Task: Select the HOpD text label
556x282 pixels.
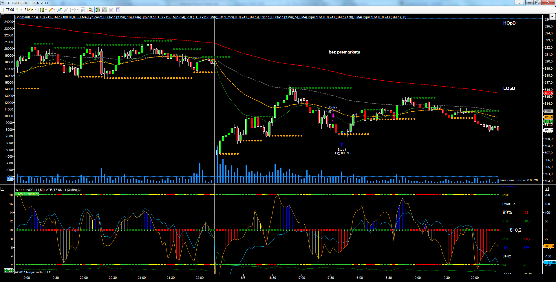Action: point(509,23)
